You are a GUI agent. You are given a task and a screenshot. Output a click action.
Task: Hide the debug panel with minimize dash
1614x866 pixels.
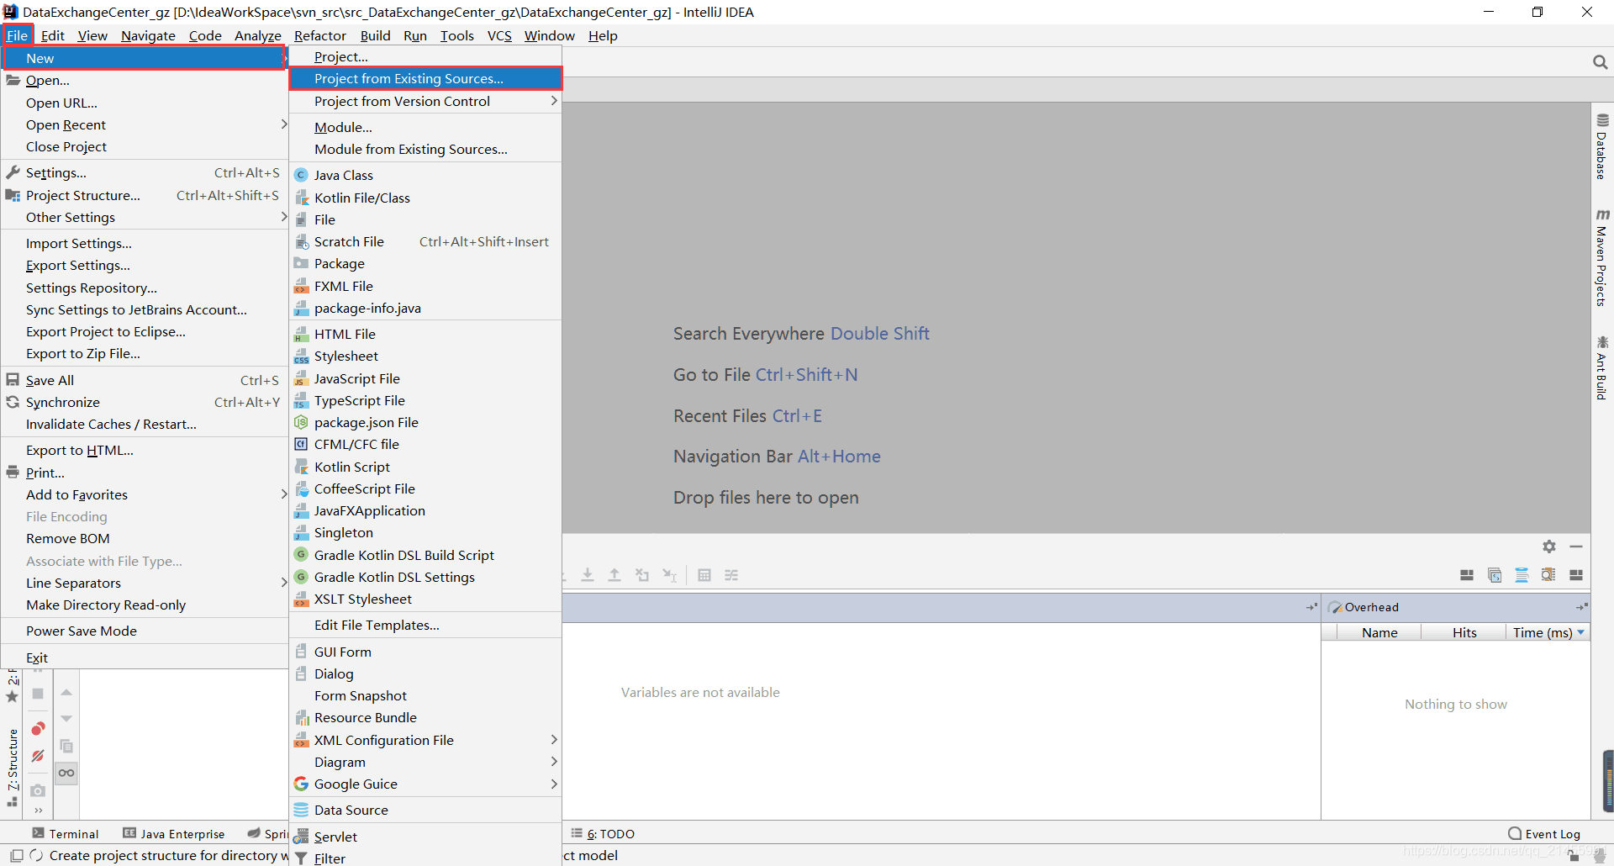click(1576, 547)
